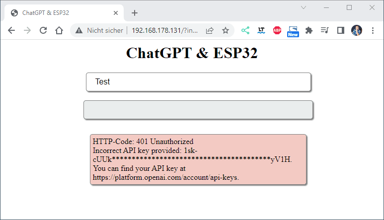Go to the browser home page

click(59, 30)
